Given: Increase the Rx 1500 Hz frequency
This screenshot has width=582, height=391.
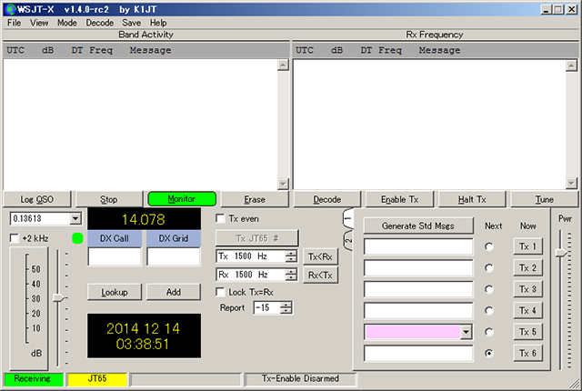Looking at the screenshot, I should tap(291, 272).
